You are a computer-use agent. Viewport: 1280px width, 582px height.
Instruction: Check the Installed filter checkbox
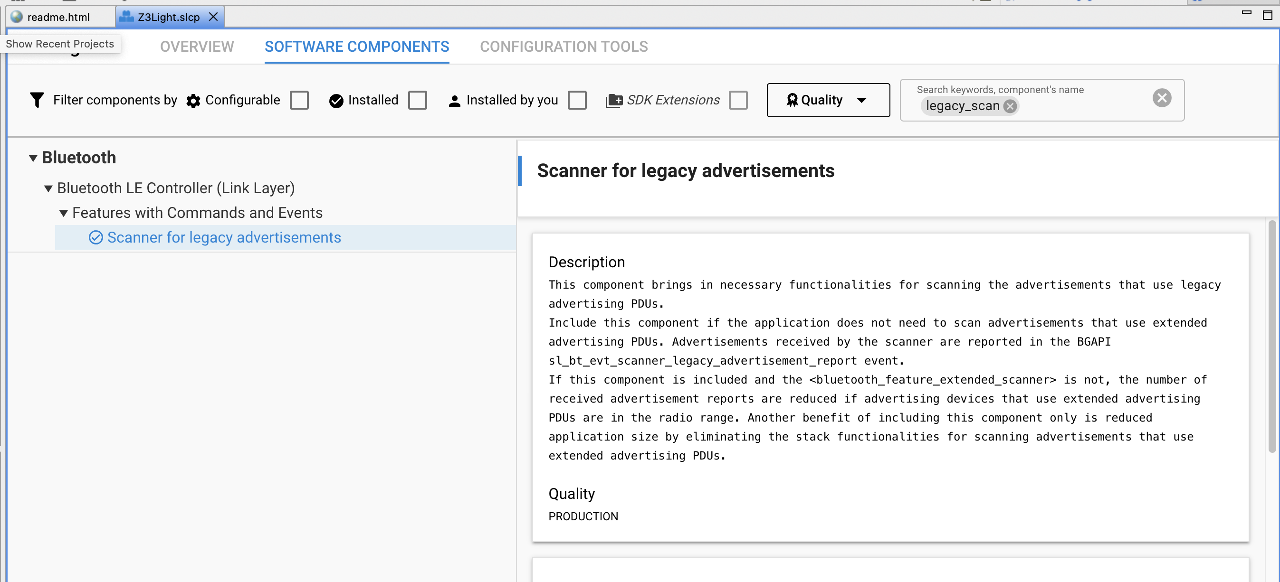[x=417, y=100]
